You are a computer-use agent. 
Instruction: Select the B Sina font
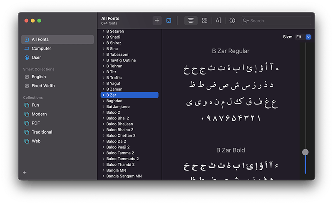[129, 49]
